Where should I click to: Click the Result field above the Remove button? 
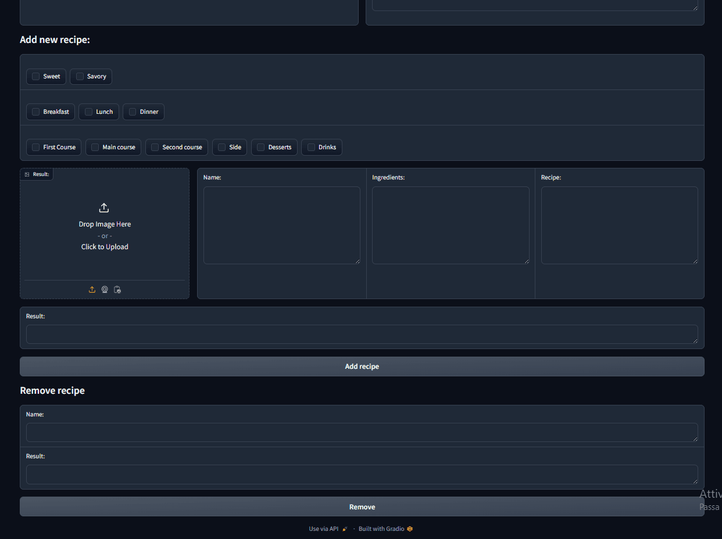pyautogui.click(x=362, y=475)
